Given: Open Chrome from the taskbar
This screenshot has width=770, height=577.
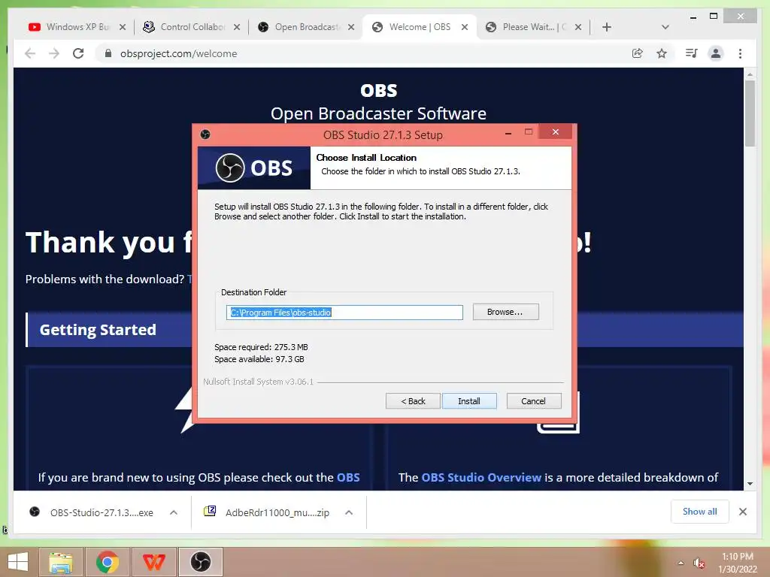Looking at the screenshot, I should tap(108, 562).
